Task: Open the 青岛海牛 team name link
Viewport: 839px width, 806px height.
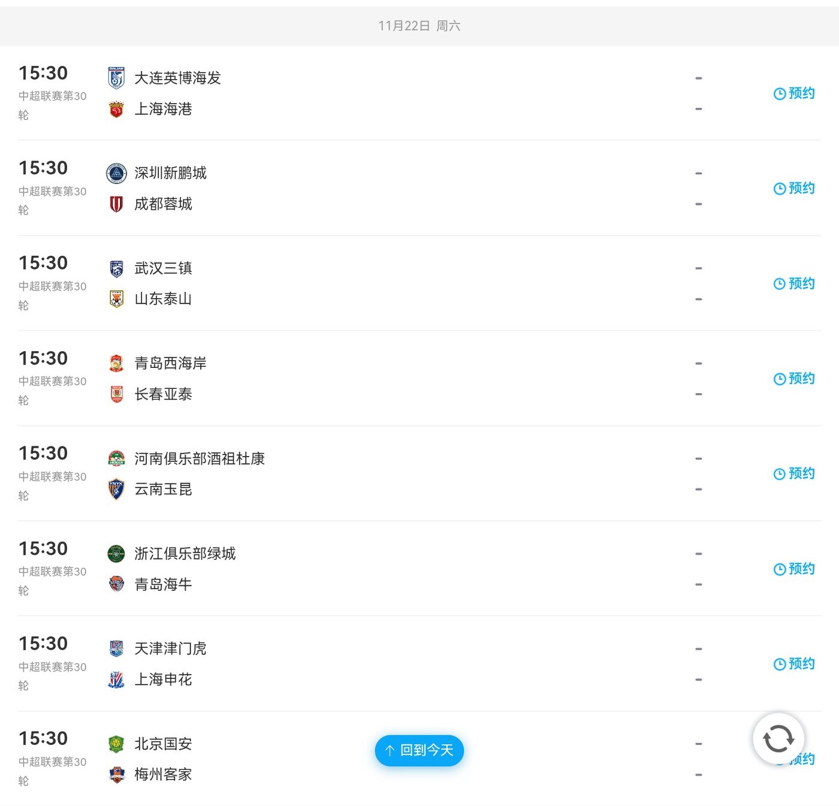Action: click(x=163, y=584)
